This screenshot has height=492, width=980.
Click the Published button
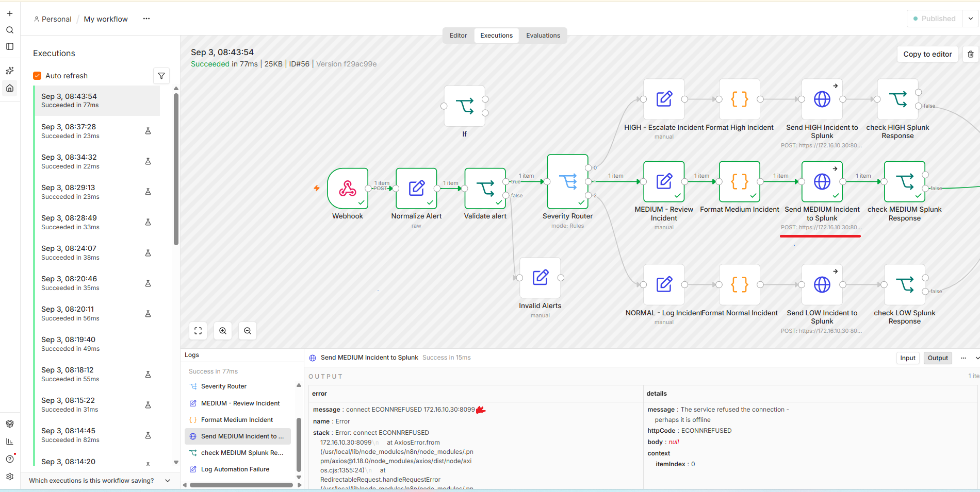(x=934, y=19)
